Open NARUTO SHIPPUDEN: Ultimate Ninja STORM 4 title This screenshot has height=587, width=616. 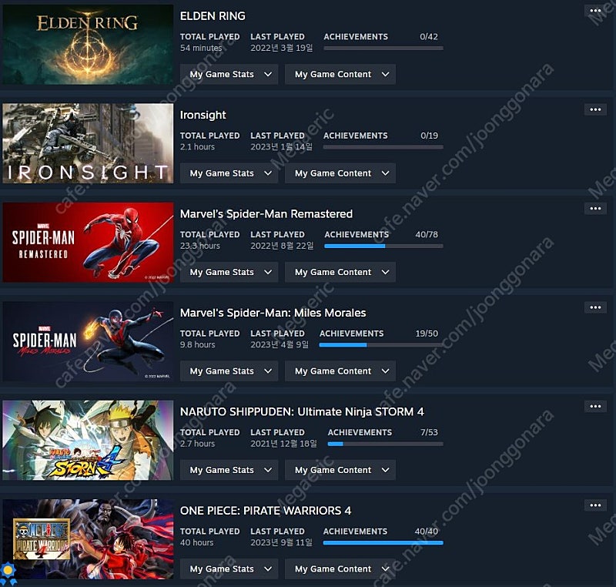302,412
